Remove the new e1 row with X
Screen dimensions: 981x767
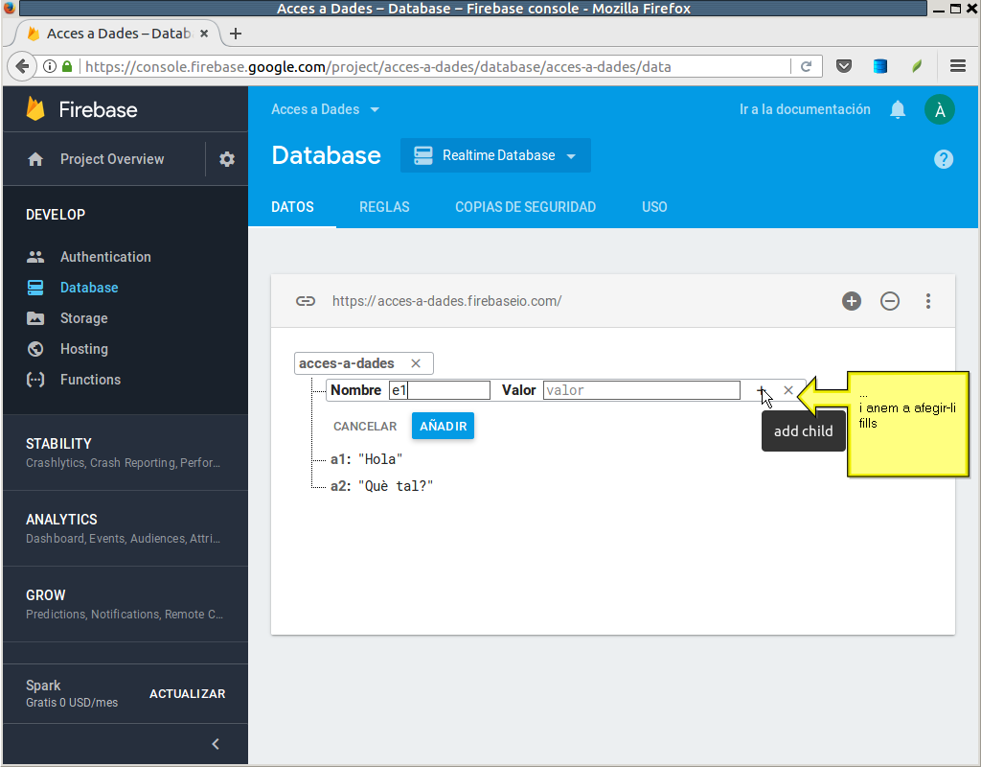point(788,390)
